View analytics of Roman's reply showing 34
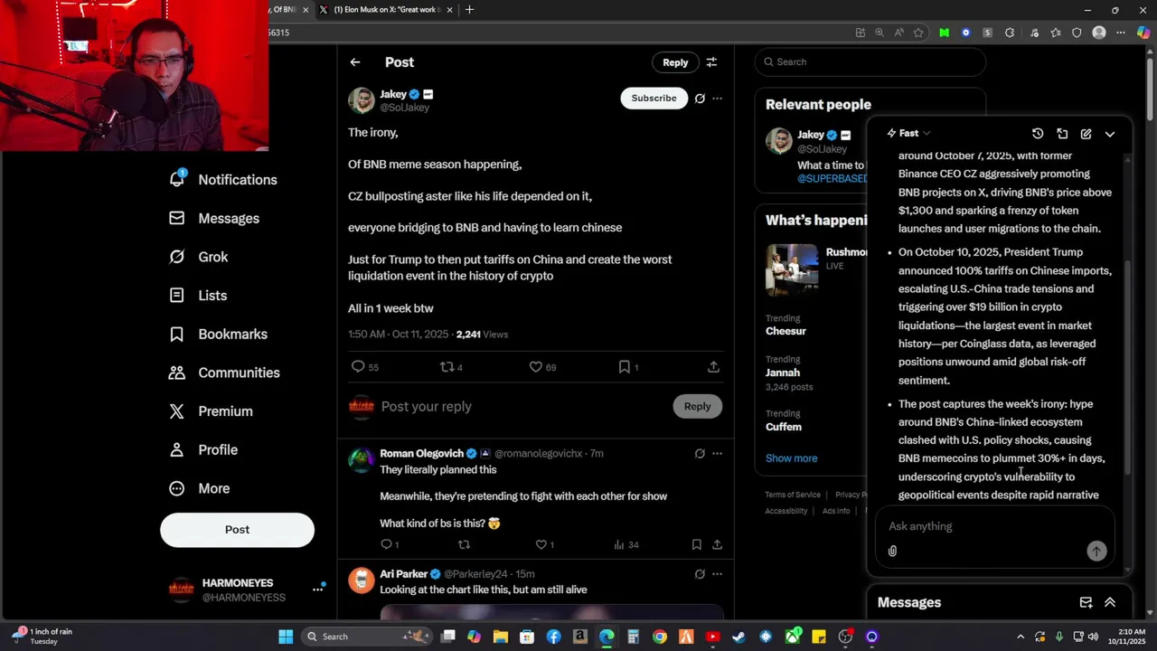This screenshot has height=651, width=1157. click(619, 544)
